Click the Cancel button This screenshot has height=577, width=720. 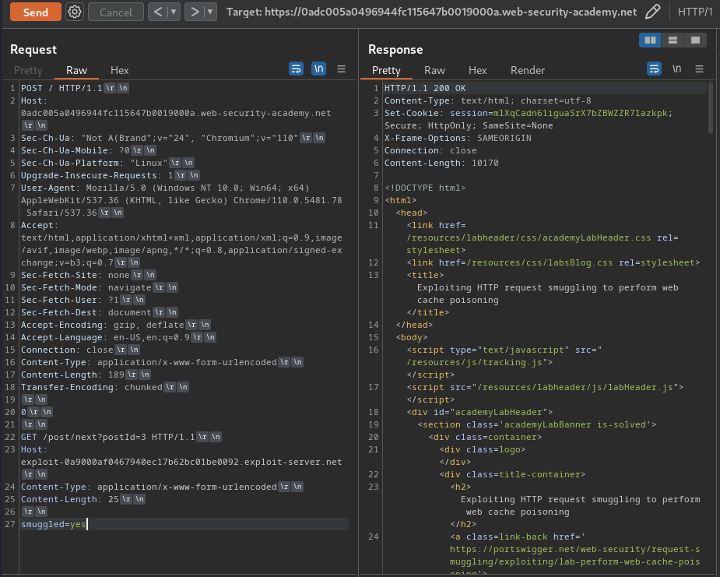tap(116, 12)
